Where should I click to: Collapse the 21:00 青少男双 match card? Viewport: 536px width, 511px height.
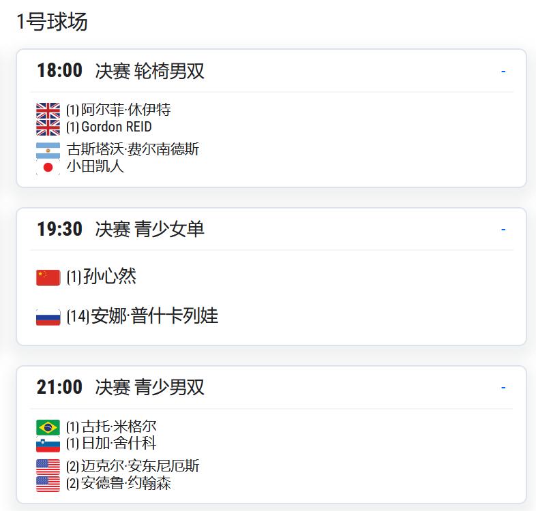(x=503, y=388)
